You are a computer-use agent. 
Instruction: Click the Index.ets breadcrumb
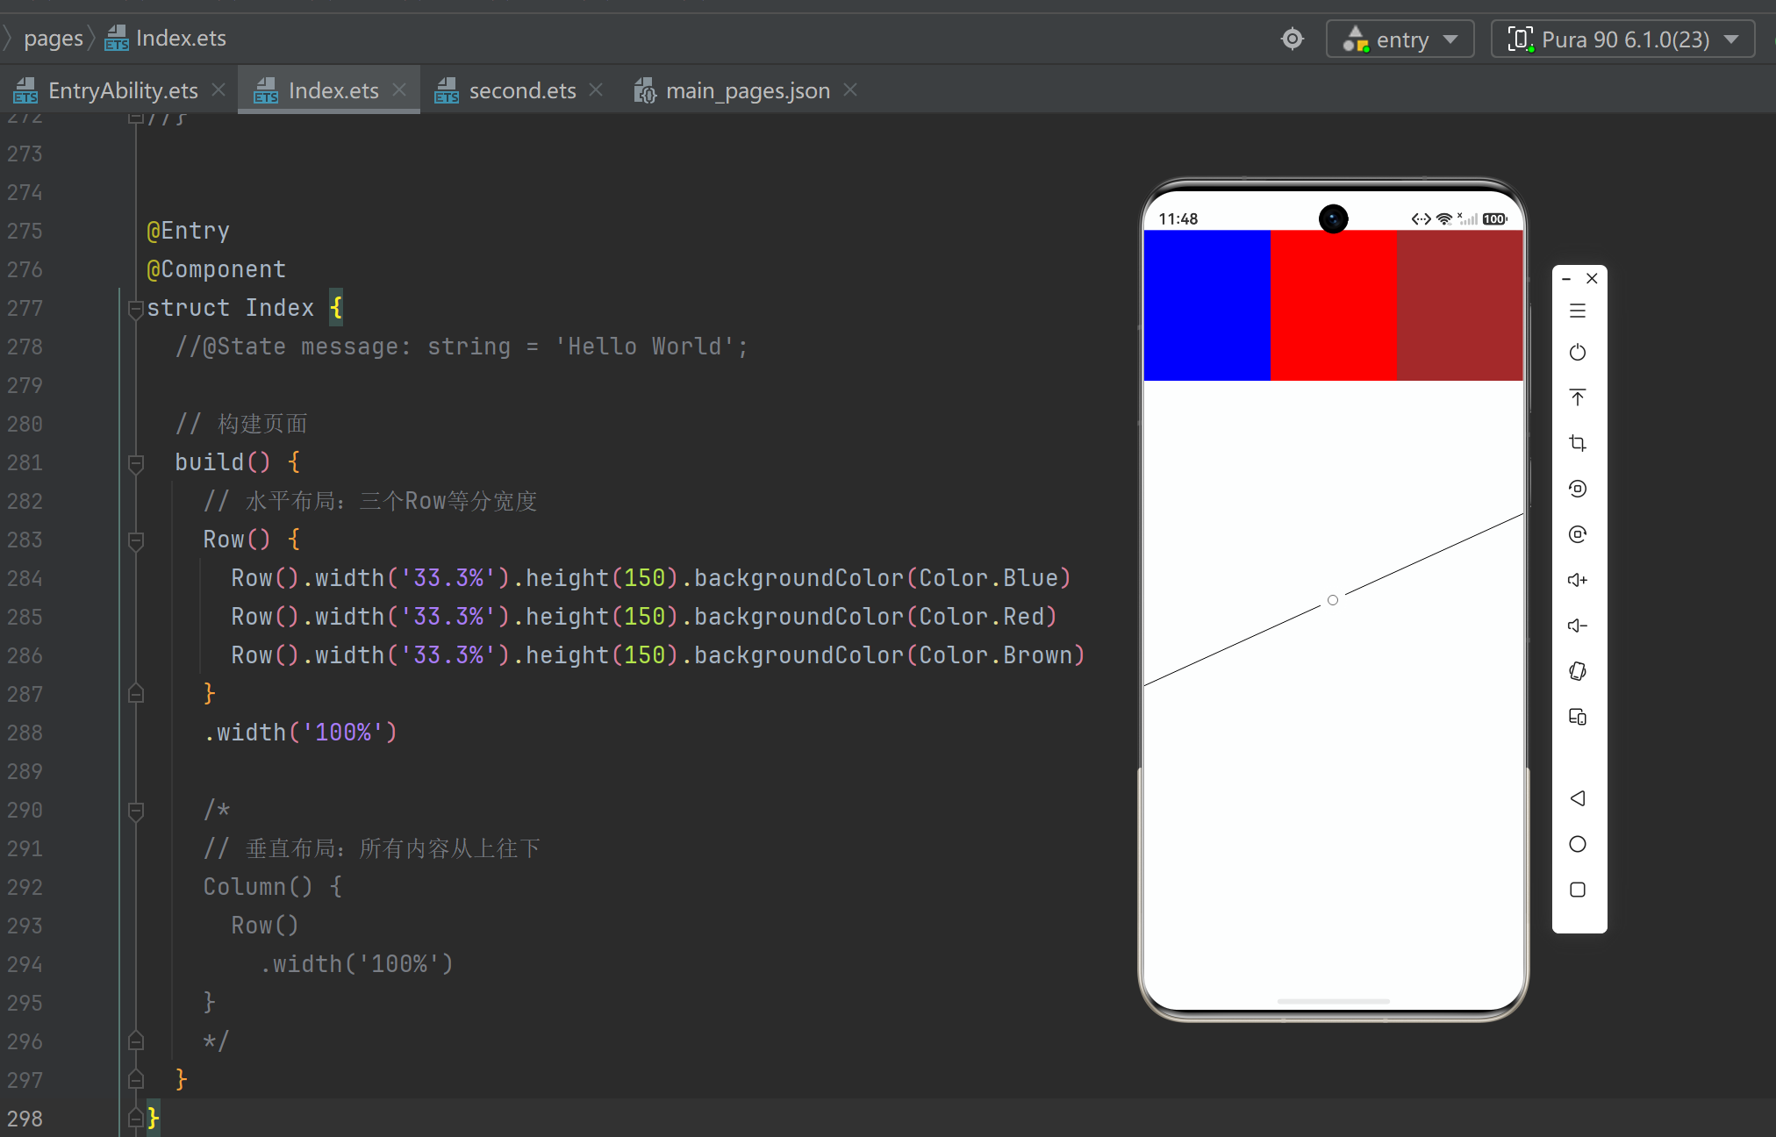tap(166, 39)
